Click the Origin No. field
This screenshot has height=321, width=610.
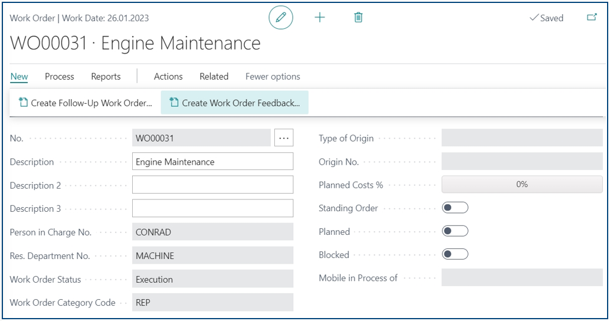pos(522,161)
